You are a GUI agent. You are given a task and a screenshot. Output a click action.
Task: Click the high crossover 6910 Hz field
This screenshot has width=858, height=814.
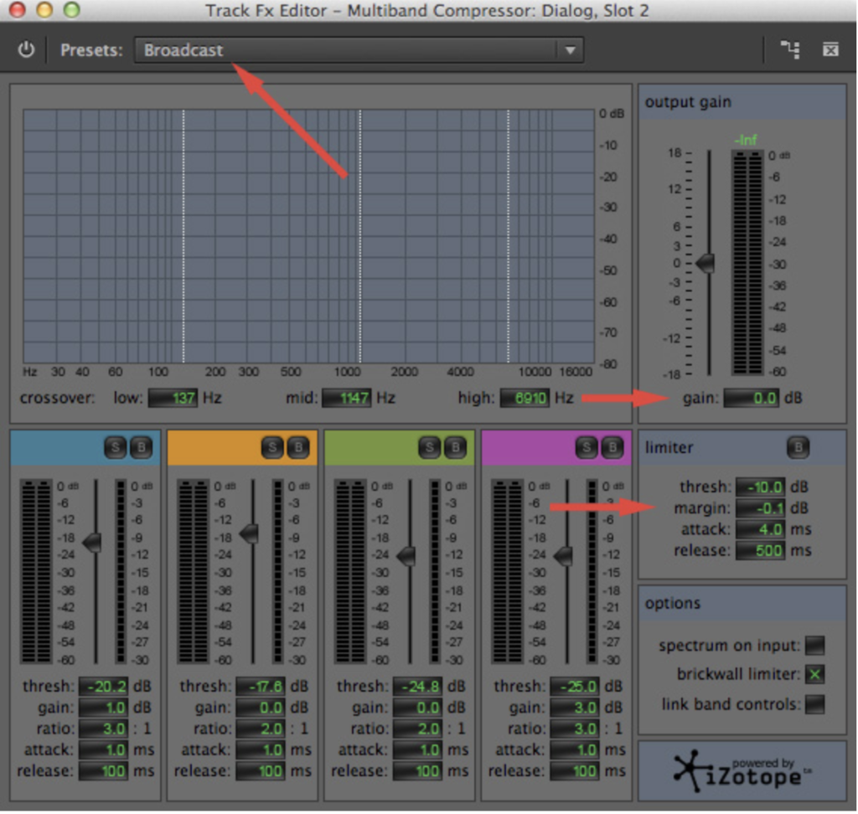pyautogui.click(x=525, y=398)
